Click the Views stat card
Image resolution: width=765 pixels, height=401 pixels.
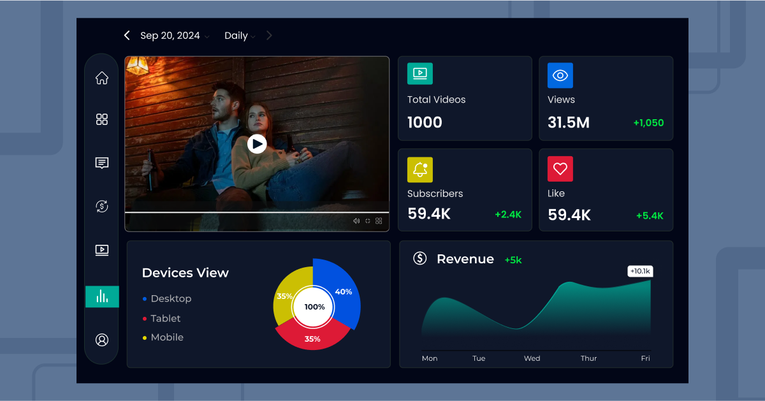coord(606,98)
